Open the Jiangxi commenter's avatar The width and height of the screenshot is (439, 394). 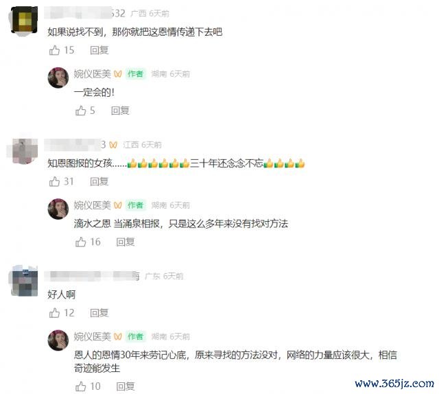[24, 151]
